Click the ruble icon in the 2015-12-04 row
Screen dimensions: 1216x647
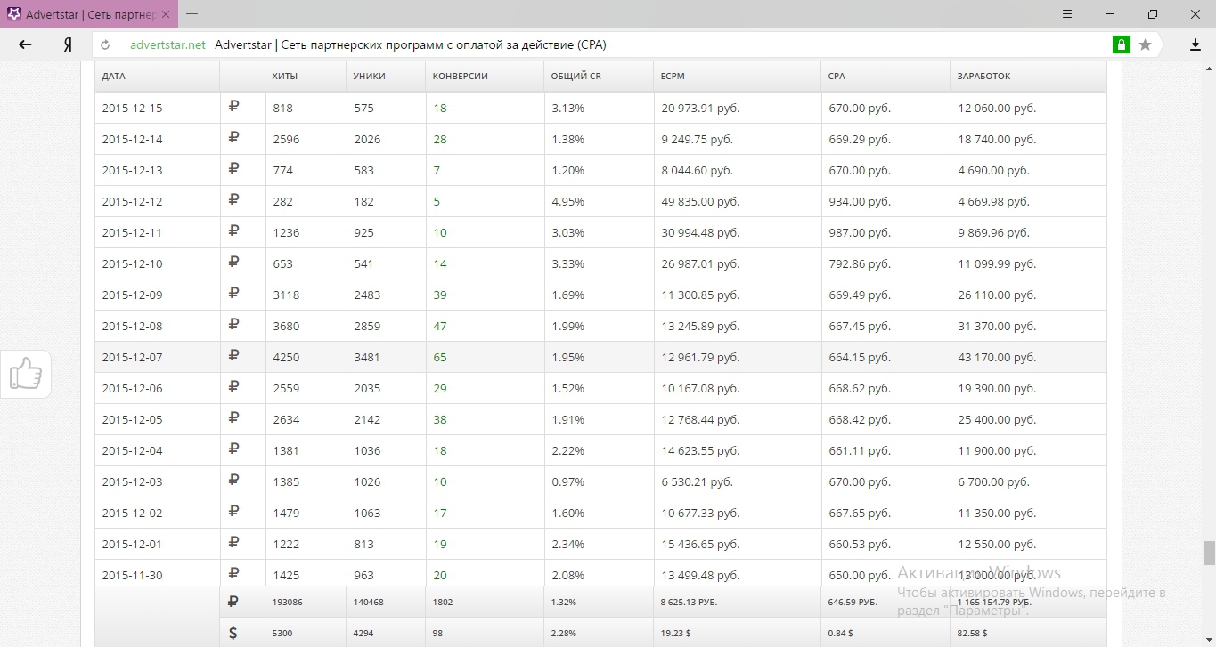click(233, 449)
